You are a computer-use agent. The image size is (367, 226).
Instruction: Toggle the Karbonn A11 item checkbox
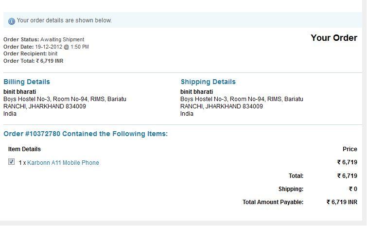click(11, 162)
